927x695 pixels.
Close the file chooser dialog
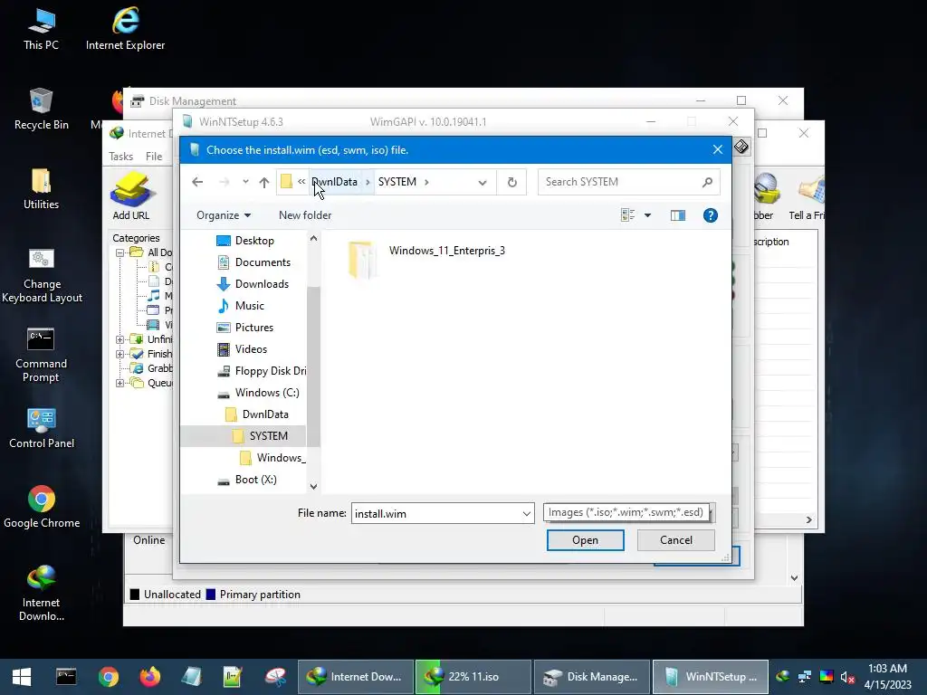pyautogui.click(x=718, y=150)
